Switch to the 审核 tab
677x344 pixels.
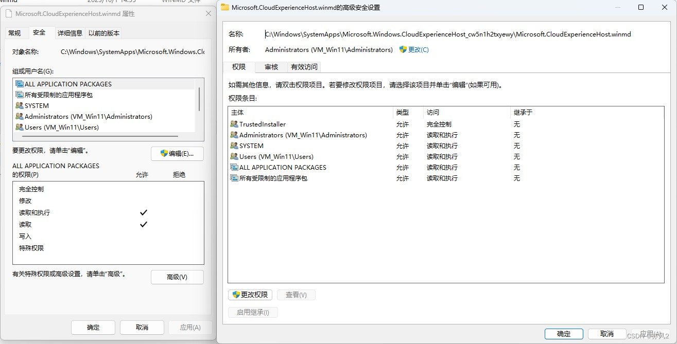(x=271, y=67)
